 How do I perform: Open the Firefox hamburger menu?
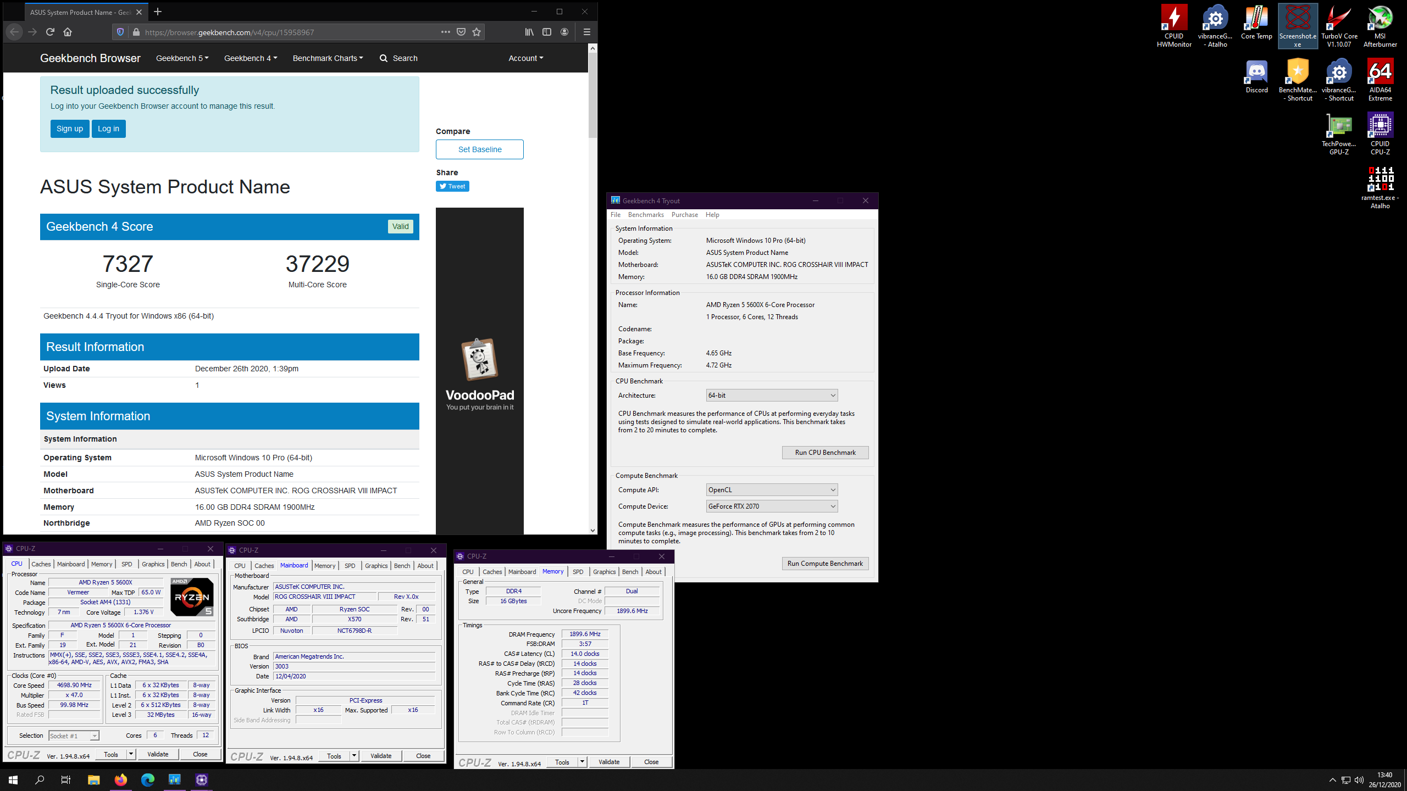click(x=586, y=32)
